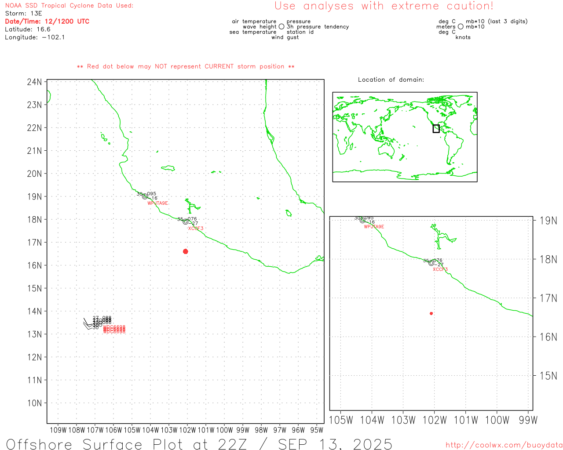
Task: Click the world locator thumbnail map
Action: (405, 137)
